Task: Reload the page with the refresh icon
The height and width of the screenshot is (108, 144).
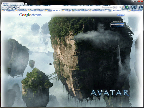Action: point(10,7)
